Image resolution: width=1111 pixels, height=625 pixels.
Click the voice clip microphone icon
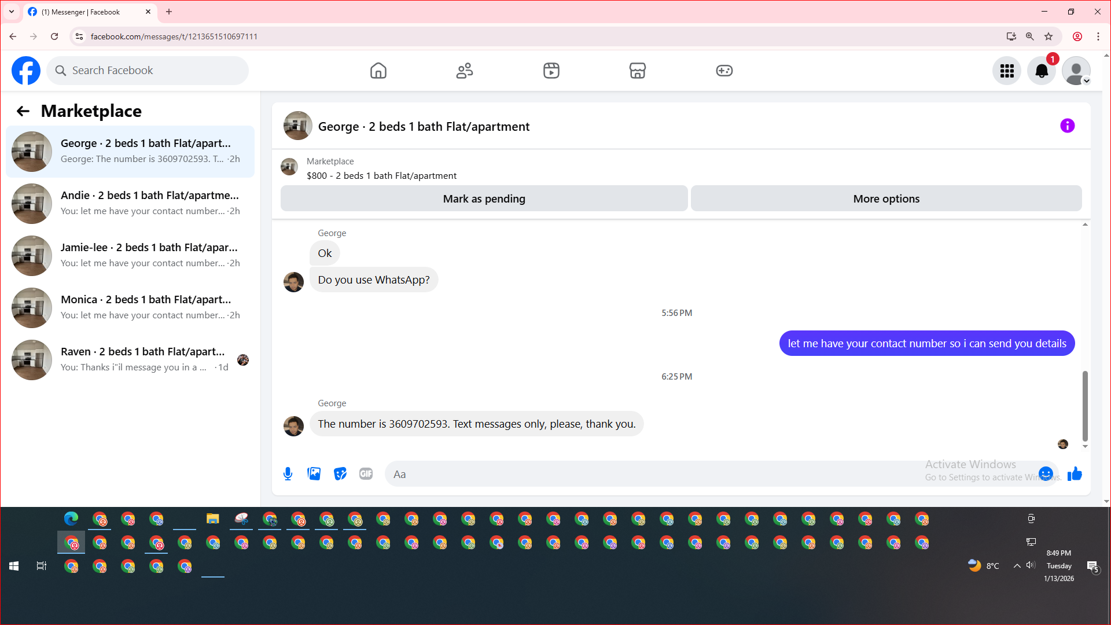(288, 474)
